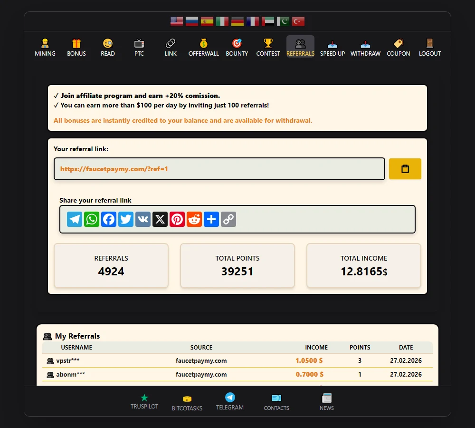Go to the Contest page
The image size is (475, 428).
click(x=268, y=48)
